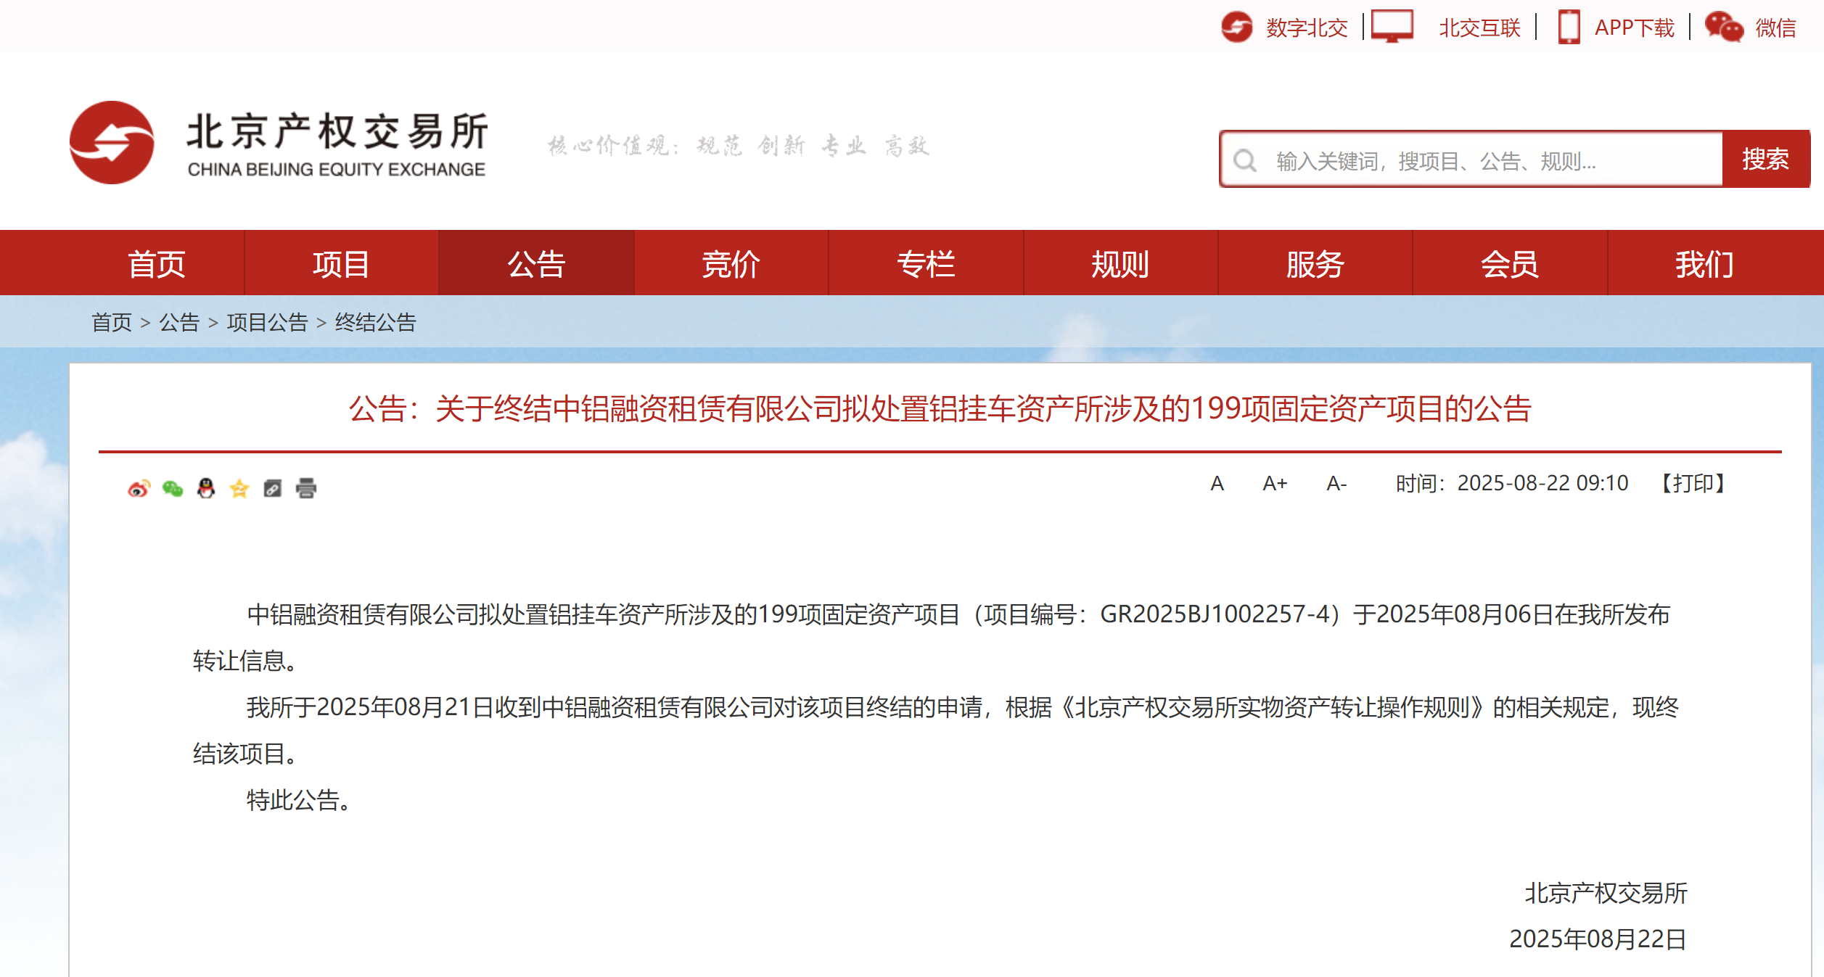Go to 项目公告 in breadcrumb
The image size is (1824, 977).
click(x=267, y=322)
